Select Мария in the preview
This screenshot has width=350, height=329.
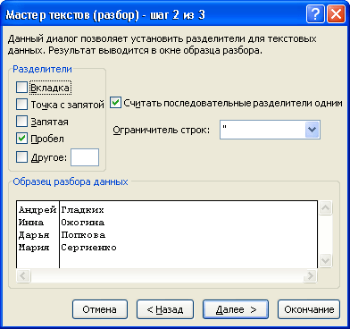34,248
